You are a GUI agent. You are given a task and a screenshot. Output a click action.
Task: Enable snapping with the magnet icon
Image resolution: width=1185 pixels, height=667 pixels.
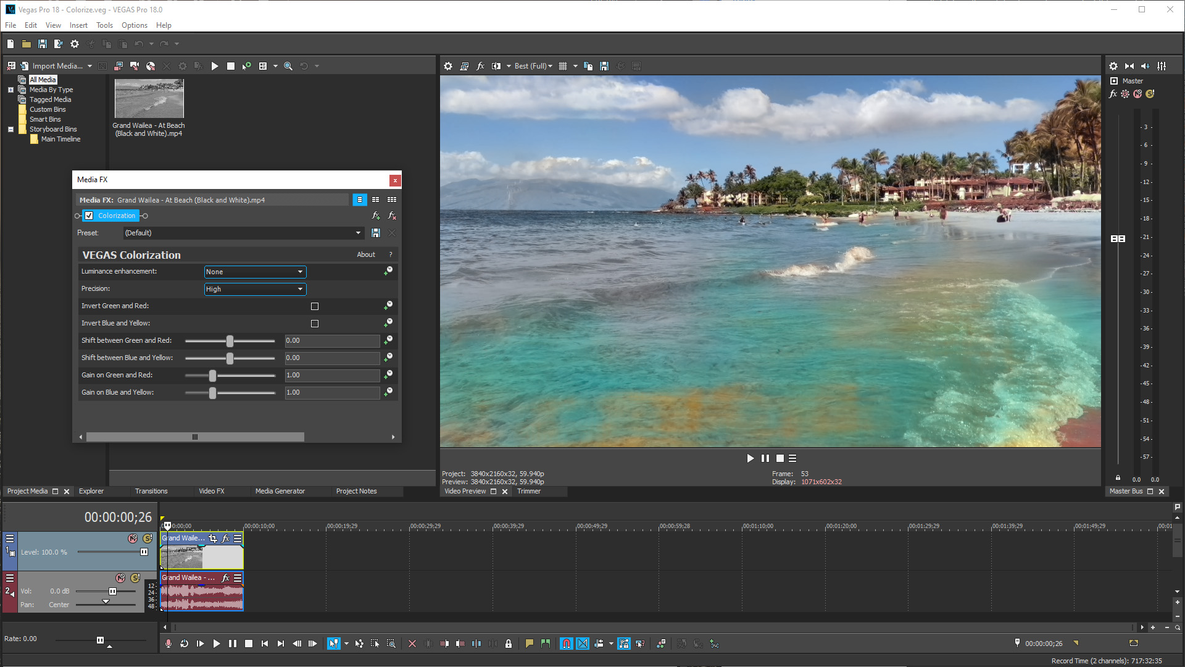point(567,644)
